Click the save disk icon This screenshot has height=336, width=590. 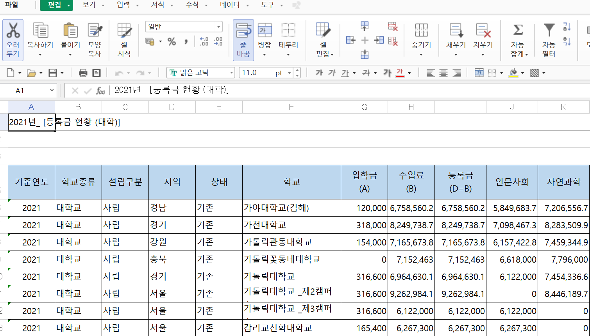(53, 73)
